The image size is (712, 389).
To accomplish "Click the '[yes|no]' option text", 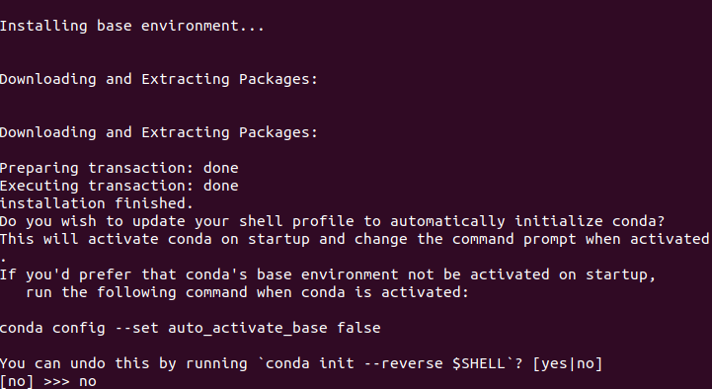I will [x=568, y=363].
